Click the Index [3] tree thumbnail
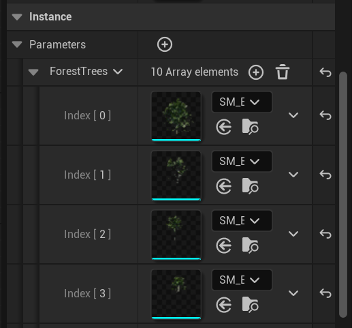Viewport: 352px width, 328px height. (176, 294)
